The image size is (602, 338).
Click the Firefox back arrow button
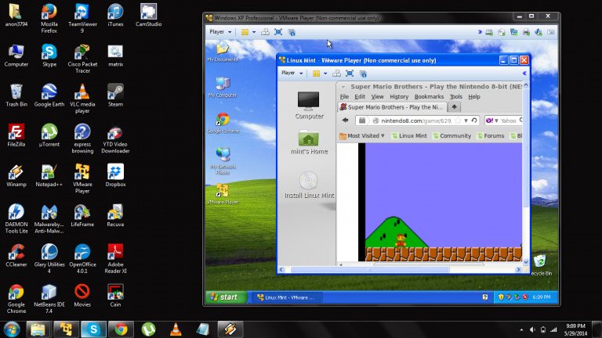click(x=345, y=120)
